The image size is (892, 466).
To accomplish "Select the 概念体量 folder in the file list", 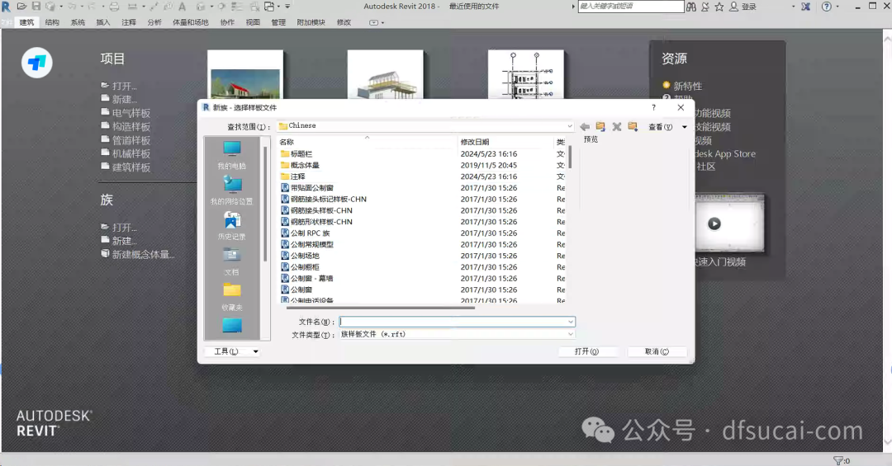I will pyautogui.click(x=305, y=165).
